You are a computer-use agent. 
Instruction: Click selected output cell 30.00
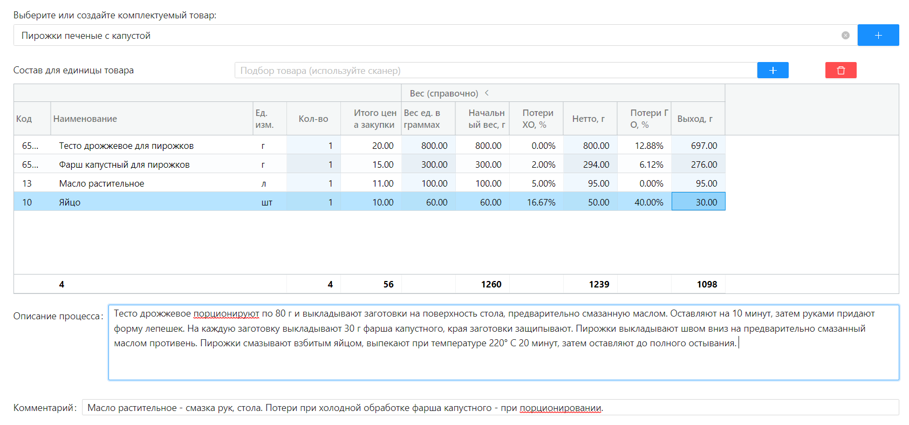point(698,202)
